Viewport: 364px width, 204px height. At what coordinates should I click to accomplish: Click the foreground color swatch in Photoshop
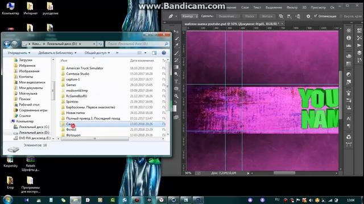(175, 108)
